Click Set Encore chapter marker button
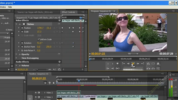The width and height of the screenshot is (178, 100). (50, 83)
